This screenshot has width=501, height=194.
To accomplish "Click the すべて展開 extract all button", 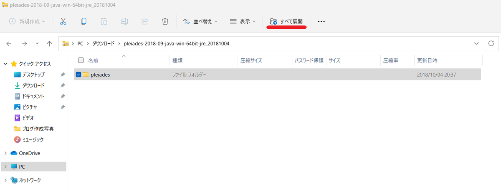I will pos(286,21).
